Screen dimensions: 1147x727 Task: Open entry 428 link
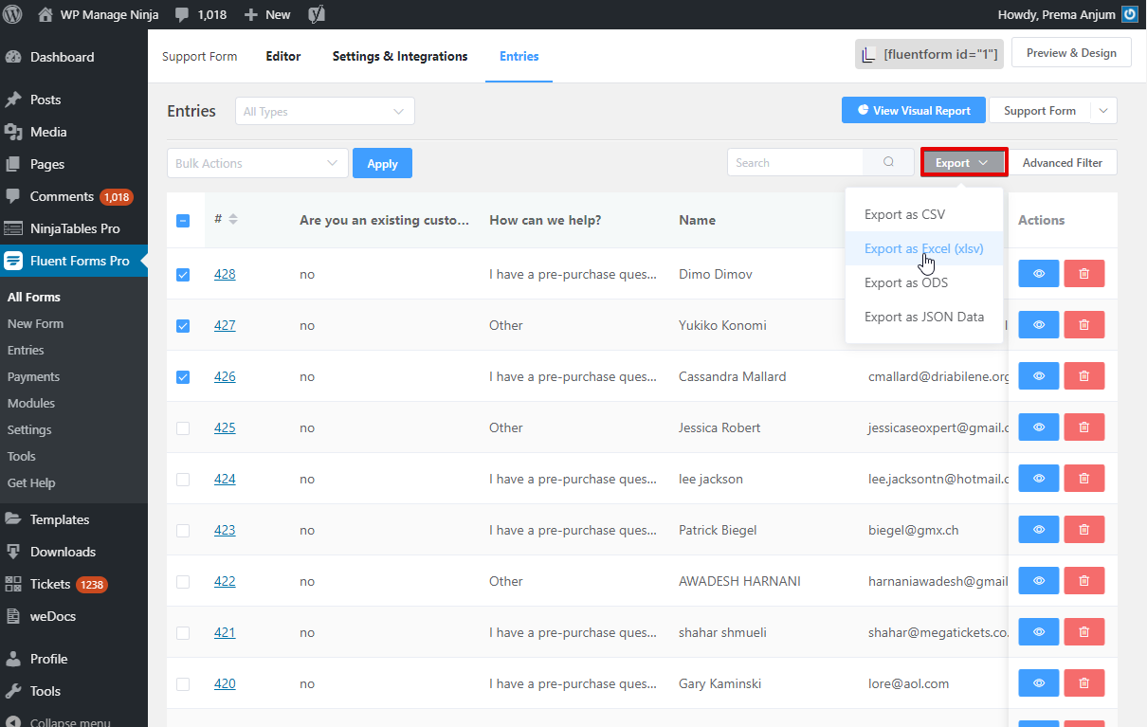225,274
